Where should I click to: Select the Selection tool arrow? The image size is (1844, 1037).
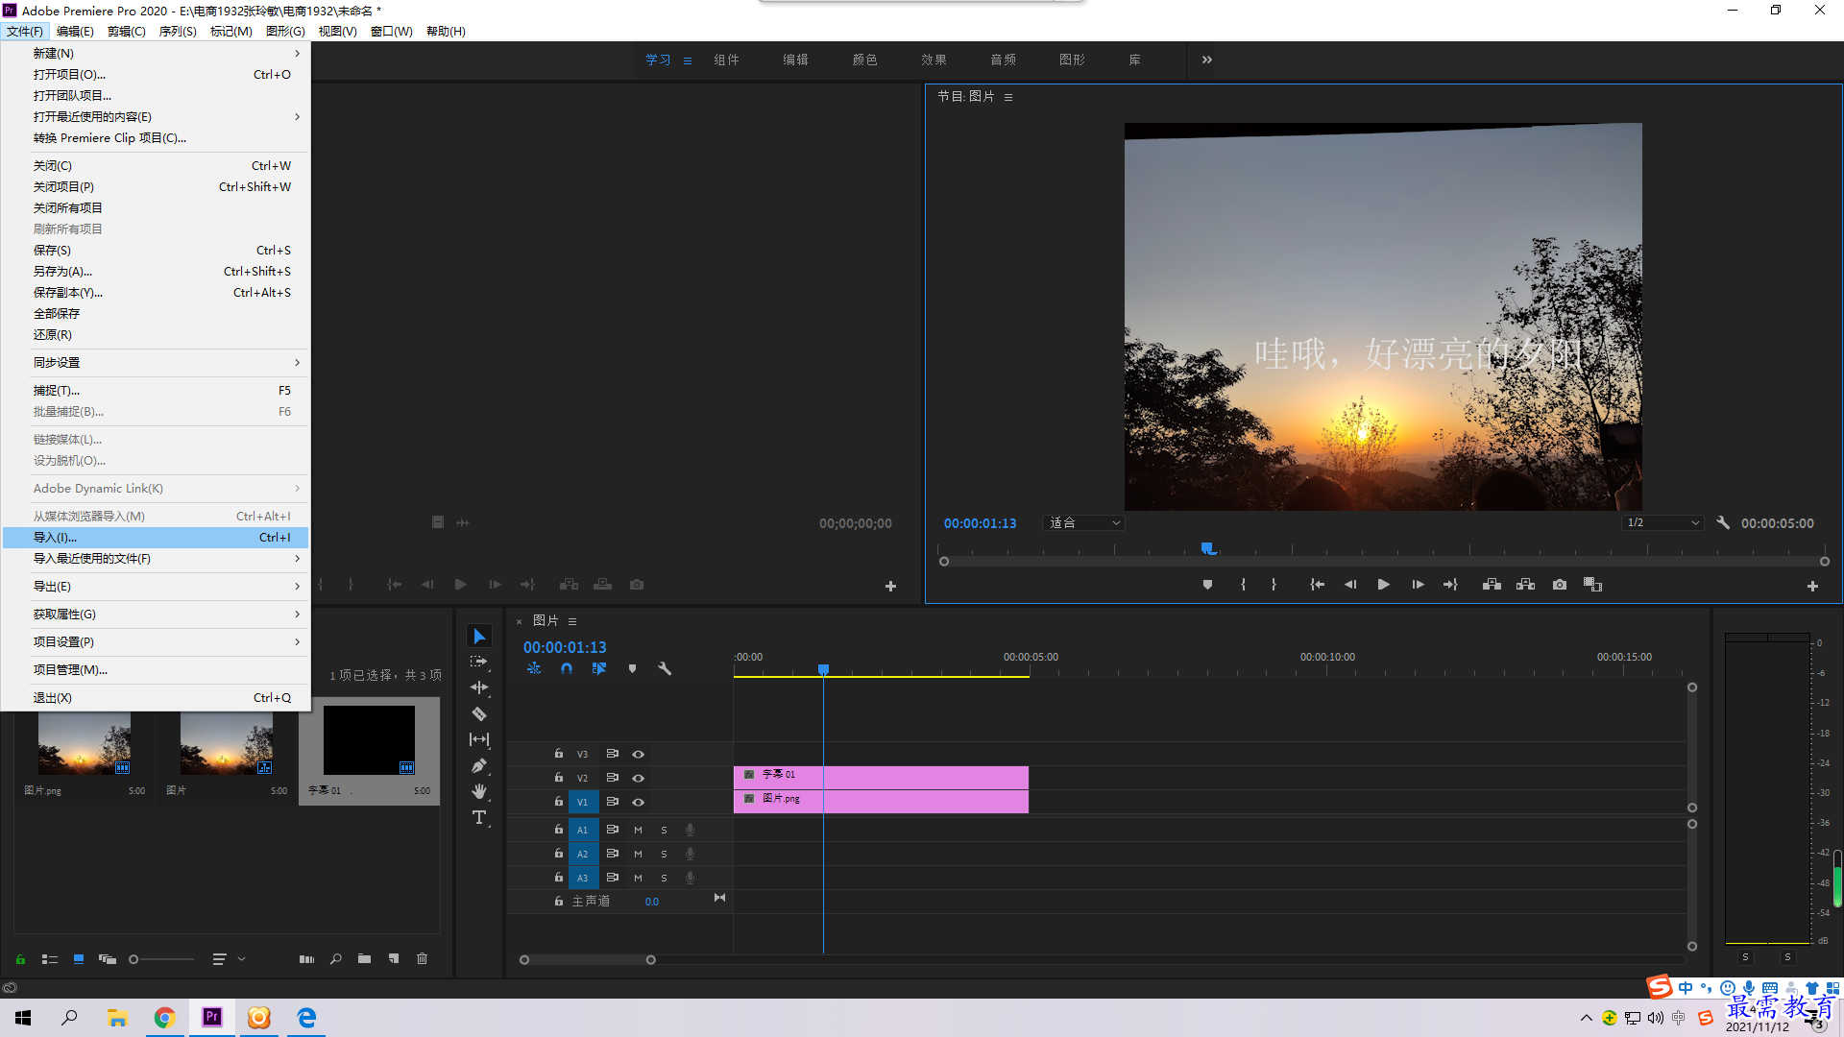(x=479, y=637)
